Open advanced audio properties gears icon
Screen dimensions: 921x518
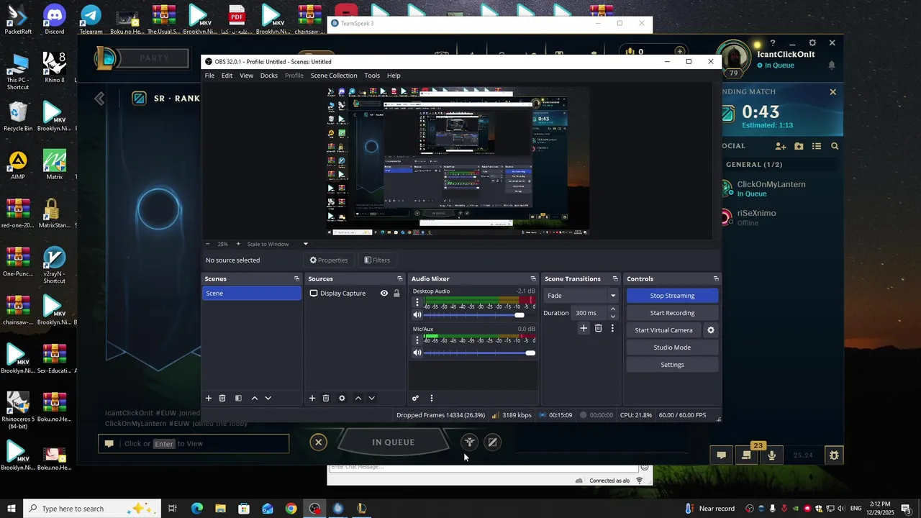pyautogui.click(x=415, y=398)
